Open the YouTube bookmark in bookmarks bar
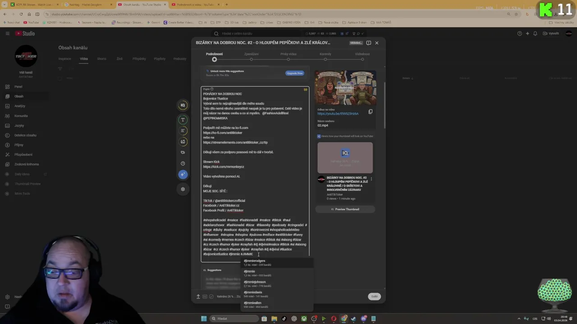The height and width of the screenshot is (324, 577). coord(31,22)
